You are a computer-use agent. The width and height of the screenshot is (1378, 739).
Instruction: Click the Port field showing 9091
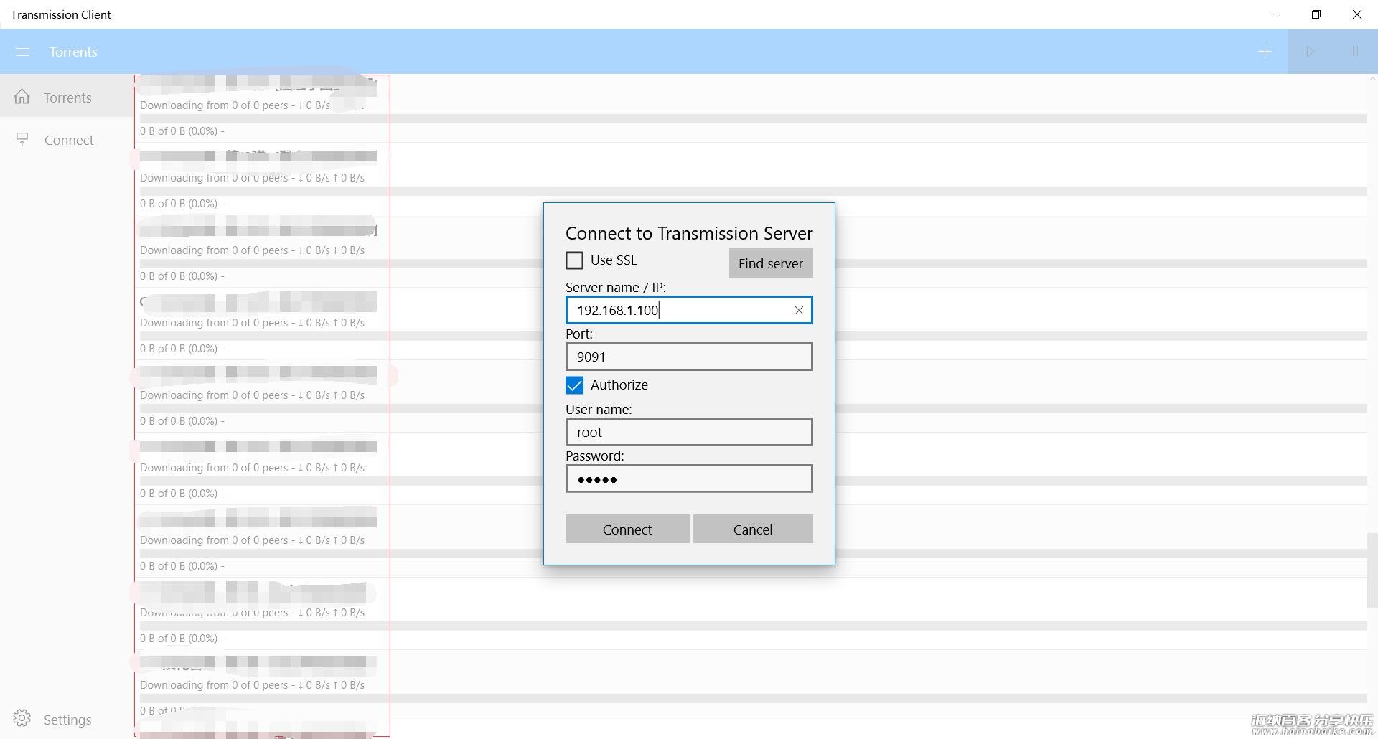pos(689,357)
